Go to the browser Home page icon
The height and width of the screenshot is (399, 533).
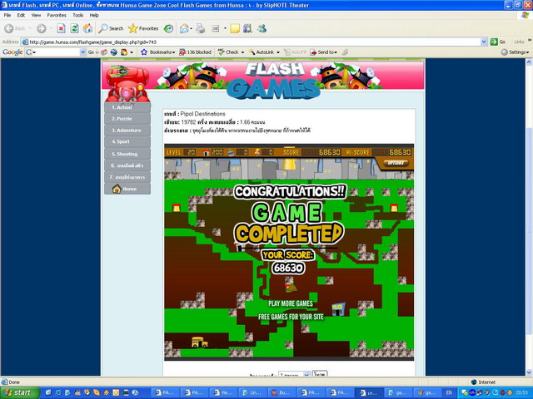[87, 28]
